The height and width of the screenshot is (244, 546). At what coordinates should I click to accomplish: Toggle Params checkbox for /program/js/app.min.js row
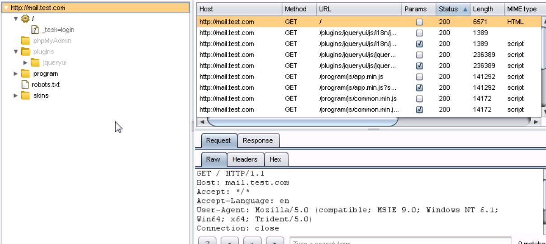419,77
